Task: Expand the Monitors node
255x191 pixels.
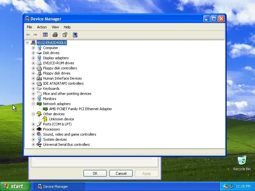Action: coord(33,99)
